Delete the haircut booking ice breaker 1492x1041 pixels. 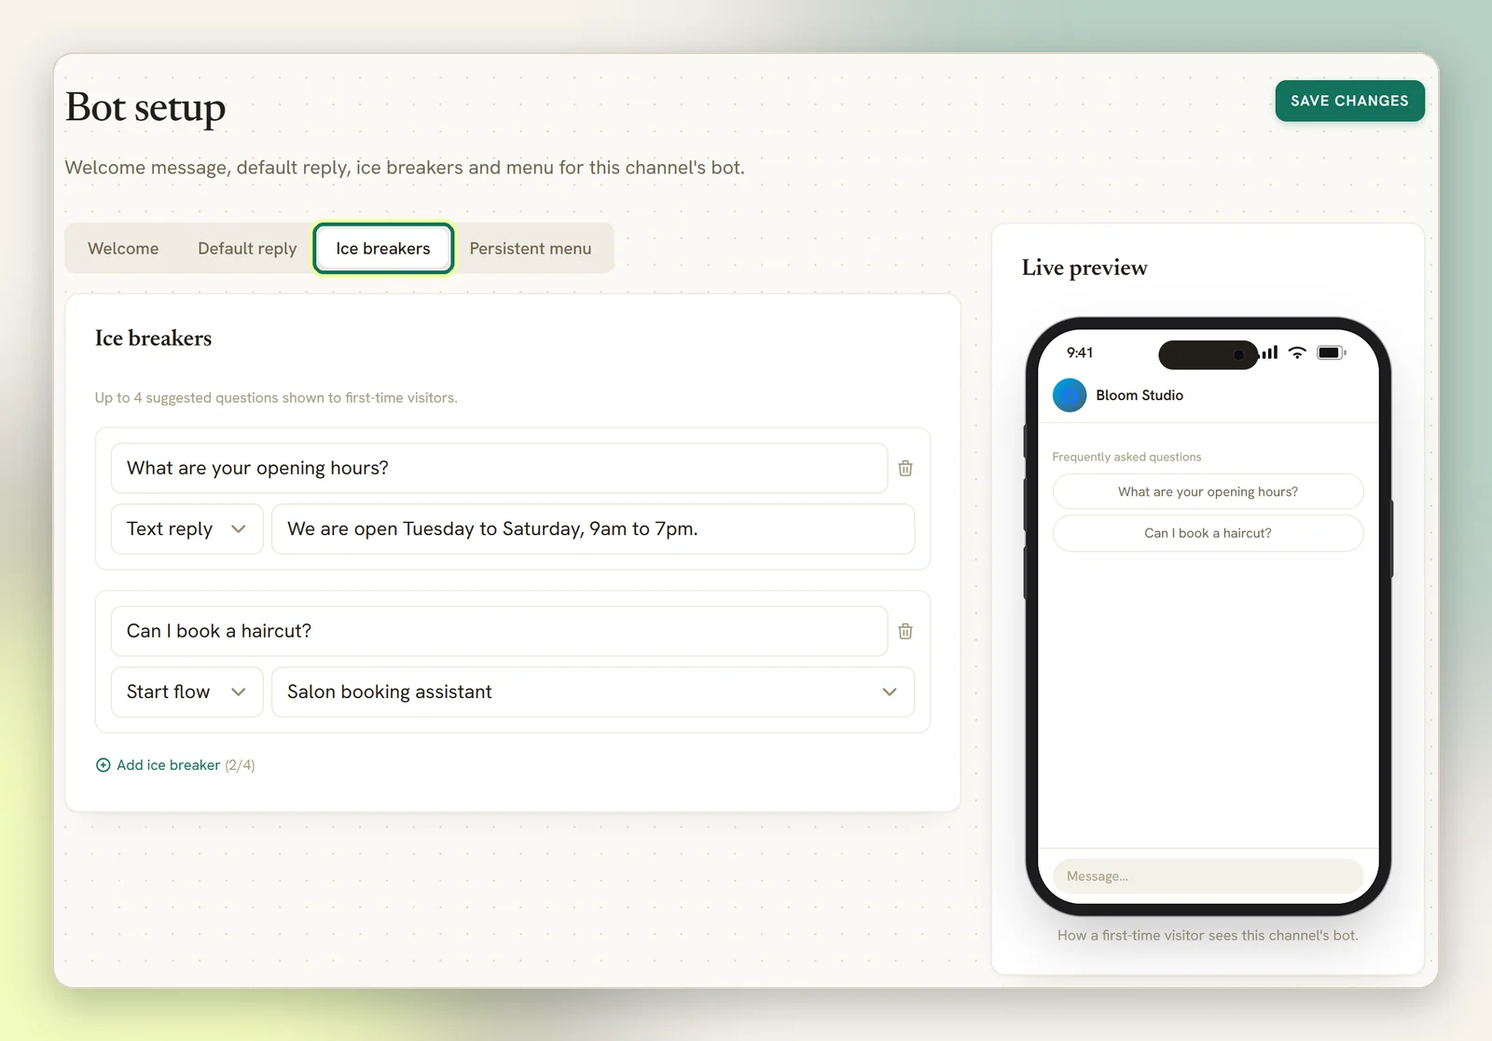click(905, 631)
